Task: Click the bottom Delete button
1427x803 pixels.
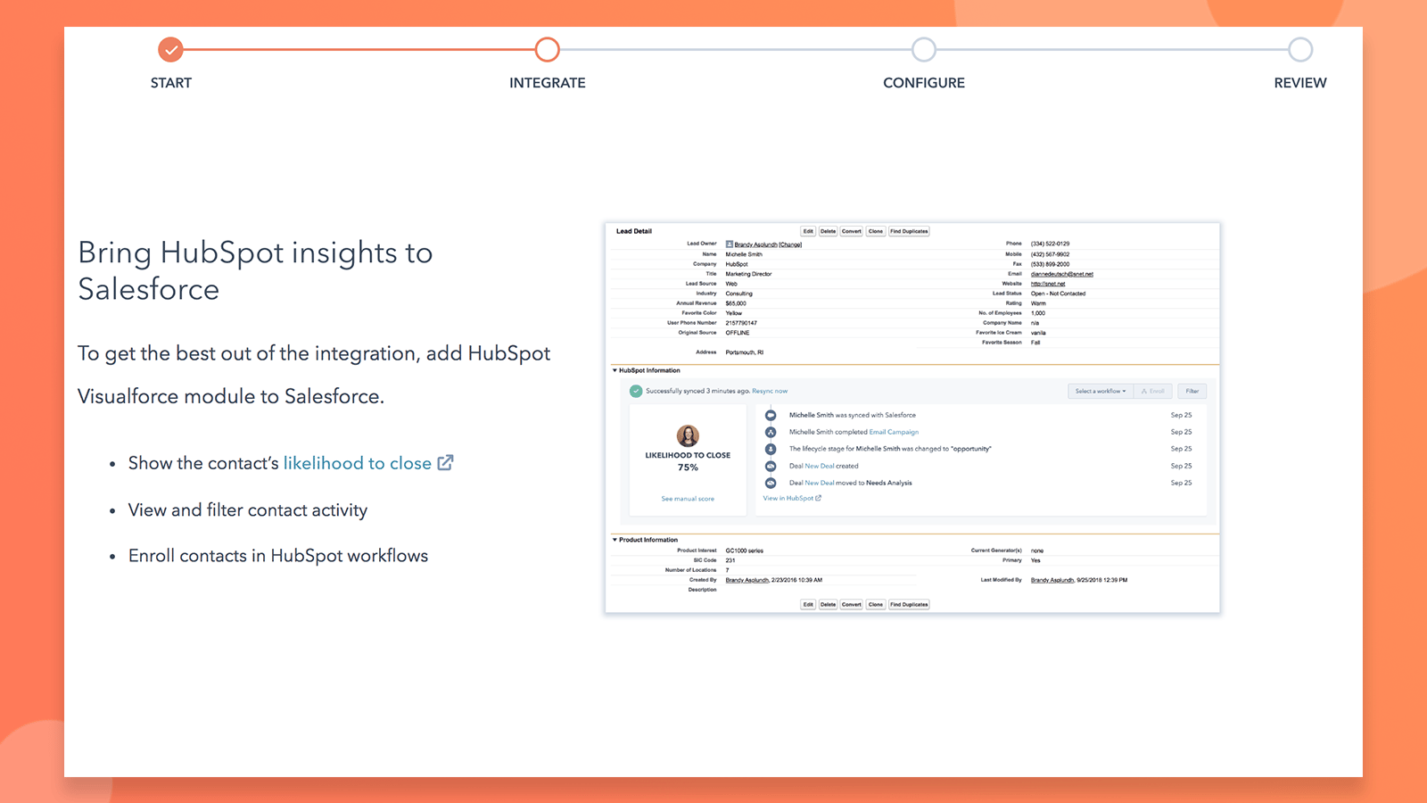Action: (829, 604)
